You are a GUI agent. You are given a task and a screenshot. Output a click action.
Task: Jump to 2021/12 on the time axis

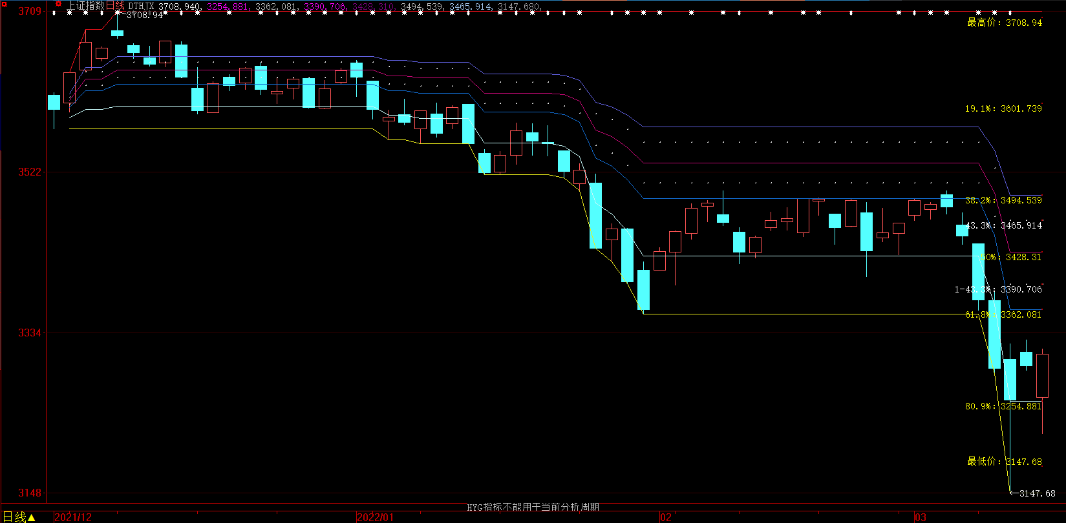point(73,517)
